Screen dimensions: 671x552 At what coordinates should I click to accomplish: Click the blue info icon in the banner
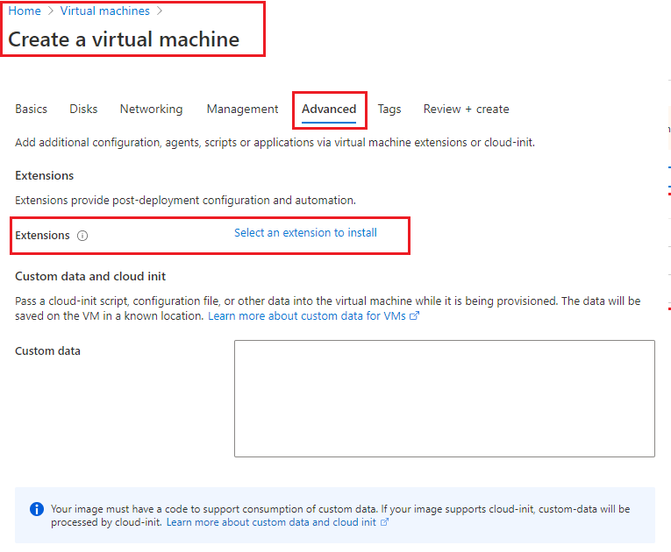pos(37,509)
